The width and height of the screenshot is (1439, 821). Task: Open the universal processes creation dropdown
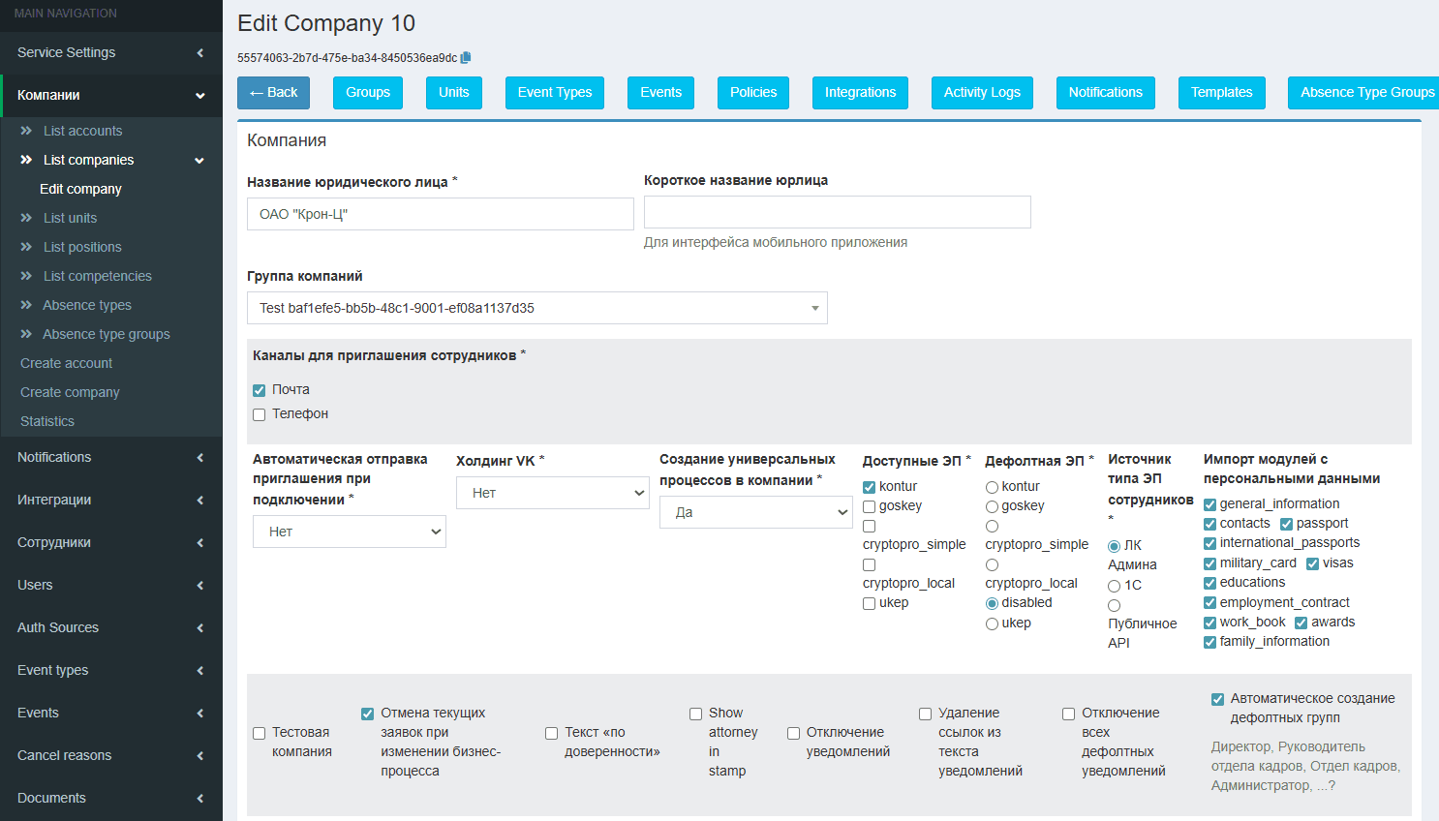[x=755, y=512]
